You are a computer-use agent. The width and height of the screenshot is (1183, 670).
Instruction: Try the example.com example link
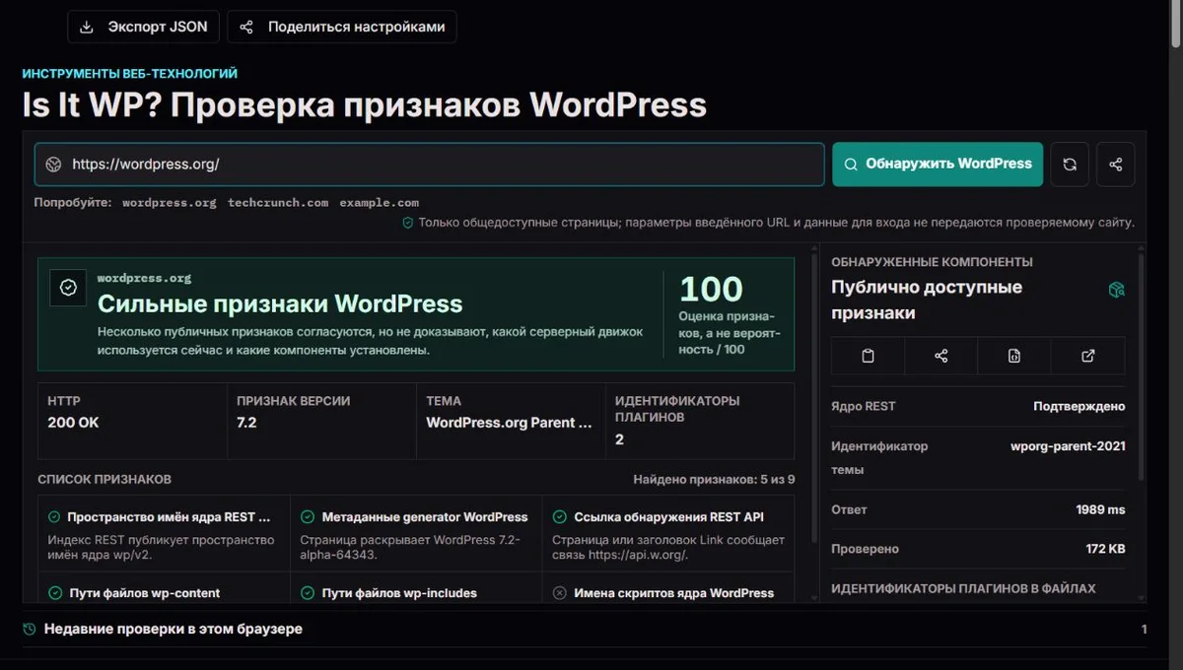[380, 202]
